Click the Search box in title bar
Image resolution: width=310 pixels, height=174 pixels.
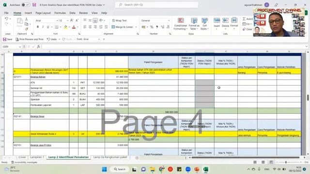point(156,5)
